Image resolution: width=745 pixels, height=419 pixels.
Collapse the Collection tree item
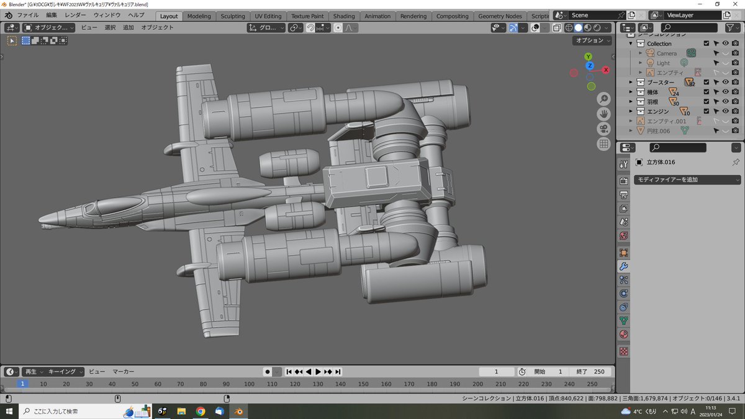tap(631, 43)
